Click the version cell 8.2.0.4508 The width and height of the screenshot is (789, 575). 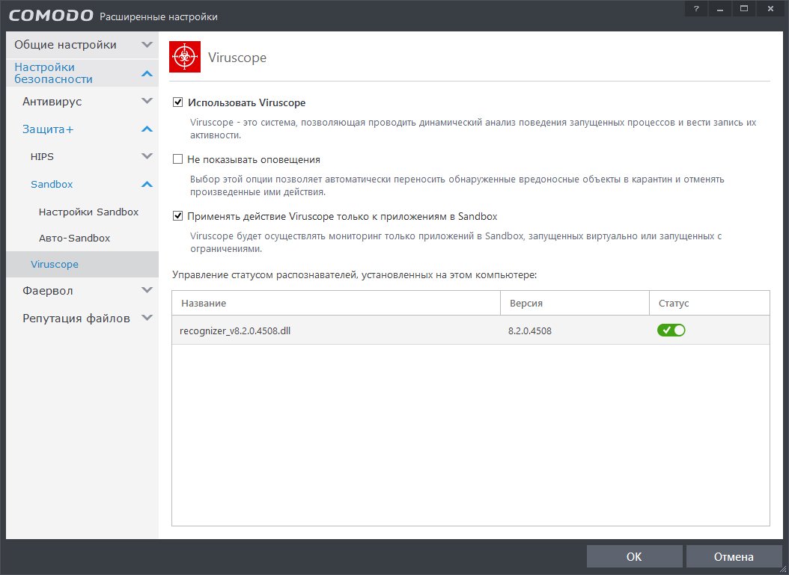530,330
